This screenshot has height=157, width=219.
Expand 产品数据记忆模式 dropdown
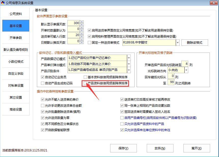point(129,58)
